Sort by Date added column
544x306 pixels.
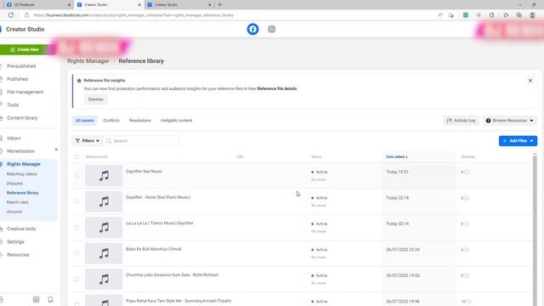(397, 156)
